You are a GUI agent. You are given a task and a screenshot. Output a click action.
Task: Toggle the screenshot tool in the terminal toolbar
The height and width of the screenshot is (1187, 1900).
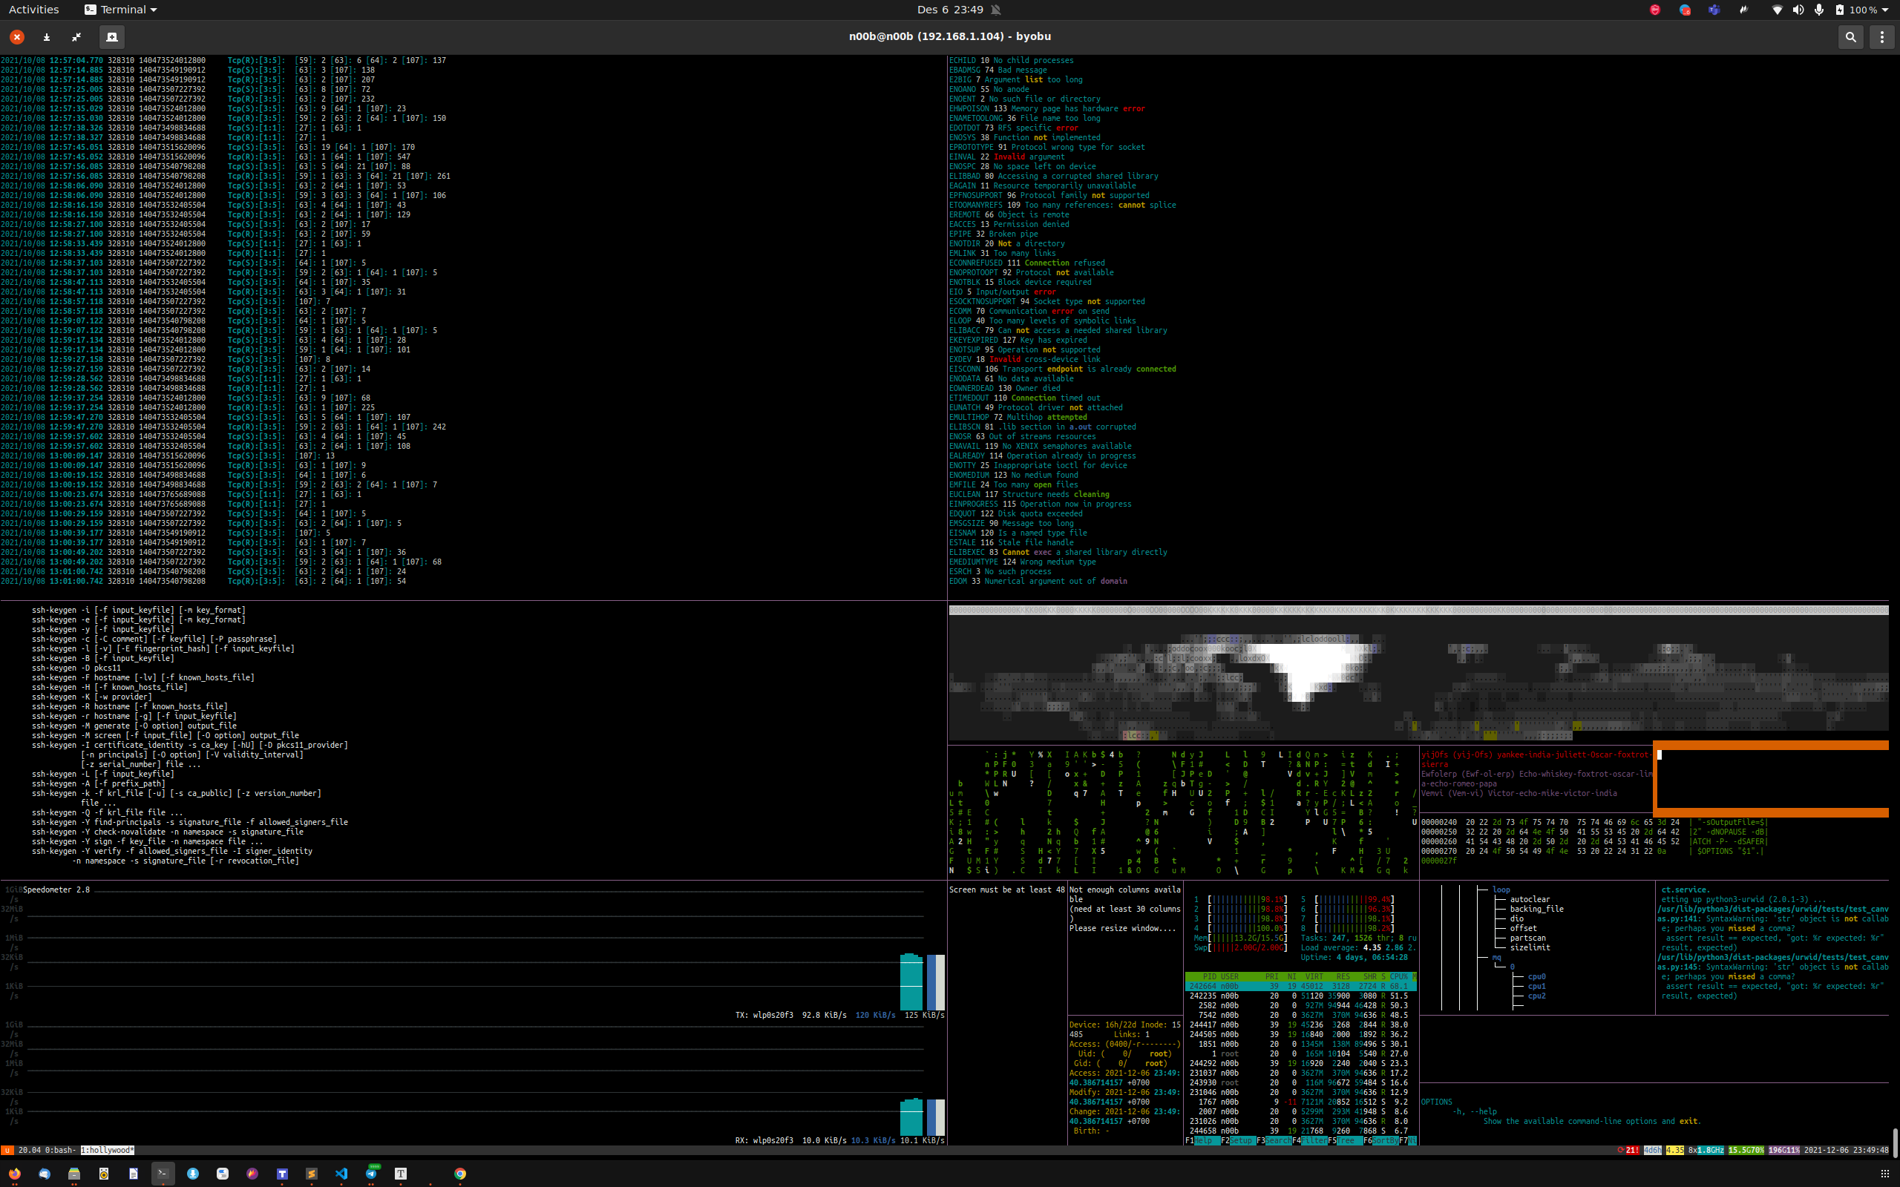[111, 37]
